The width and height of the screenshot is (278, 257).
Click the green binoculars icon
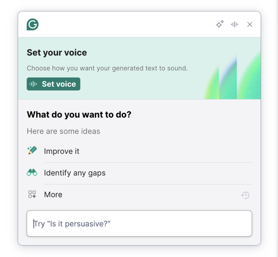pos(32,173)
